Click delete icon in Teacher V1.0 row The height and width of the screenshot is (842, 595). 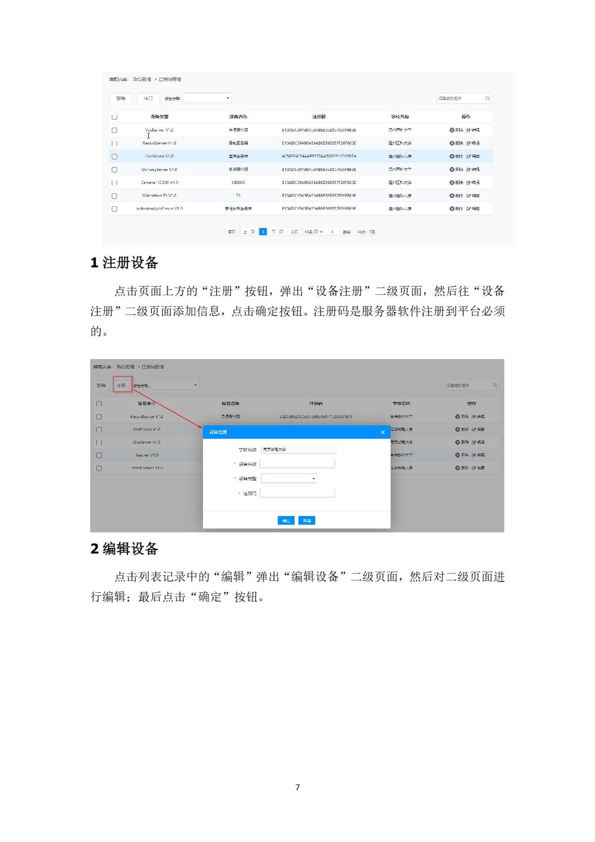pos(458,455)
